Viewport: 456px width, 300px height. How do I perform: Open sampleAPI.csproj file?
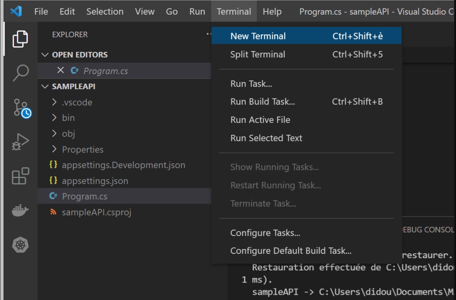click(x=96, y=212)
